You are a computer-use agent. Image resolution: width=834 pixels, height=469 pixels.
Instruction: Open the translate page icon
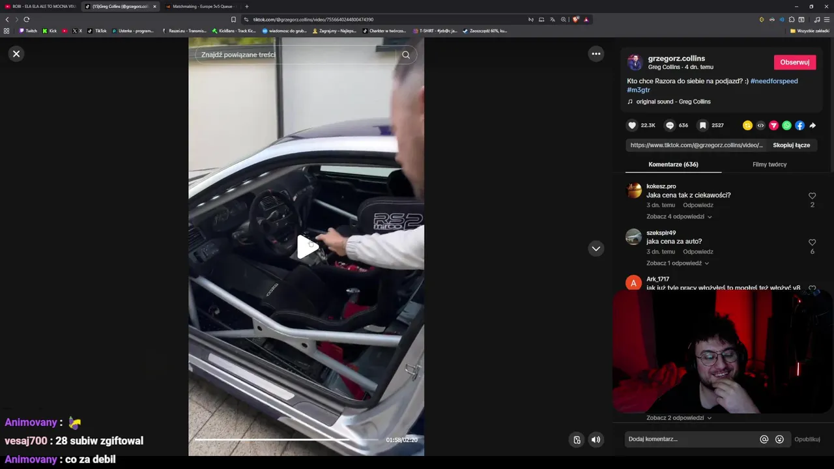[553, 20]
